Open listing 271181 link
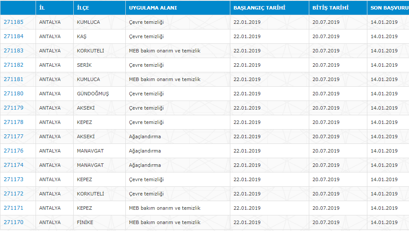Viewport: 409px width, 231px height. (13, 79)
